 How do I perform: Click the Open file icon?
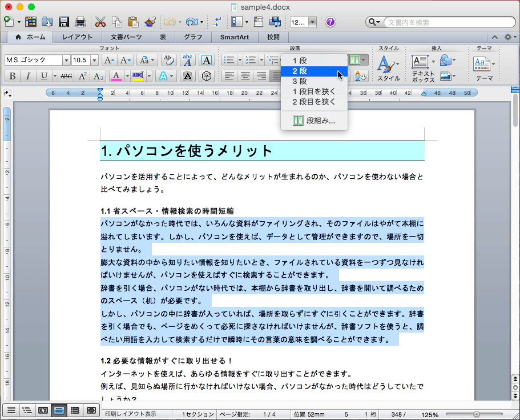pyautogui.click(x=47, y=22)
